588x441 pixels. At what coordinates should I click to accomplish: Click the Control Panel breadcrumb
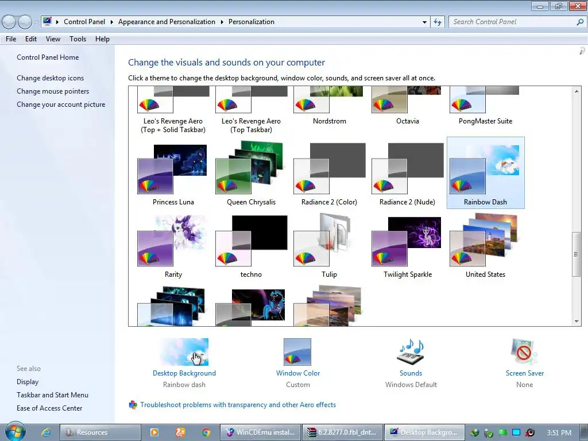[x=84, y=22]
